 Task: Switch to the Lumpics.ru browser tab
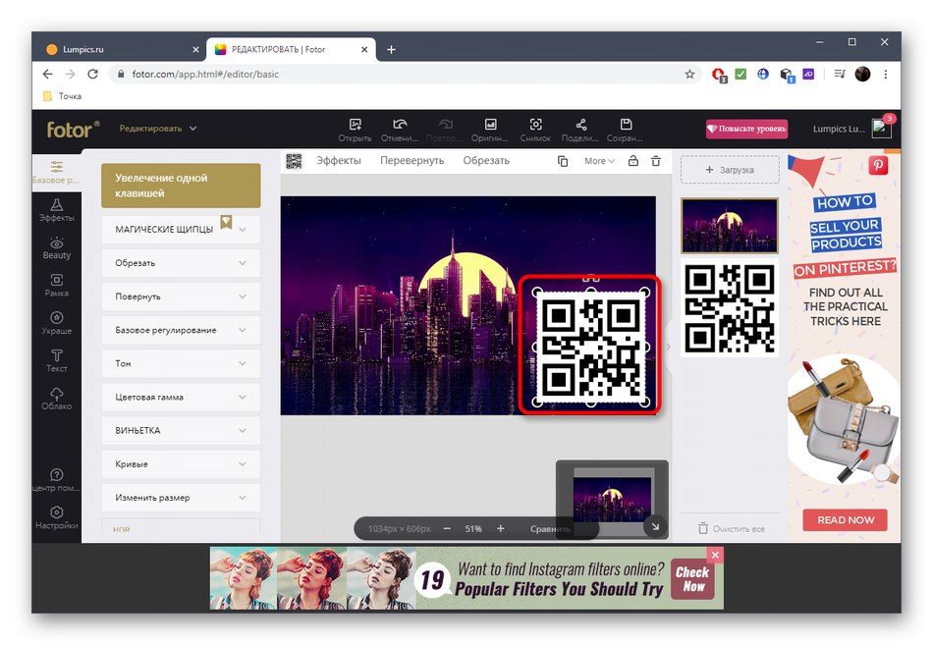click(x=123, y=49)
